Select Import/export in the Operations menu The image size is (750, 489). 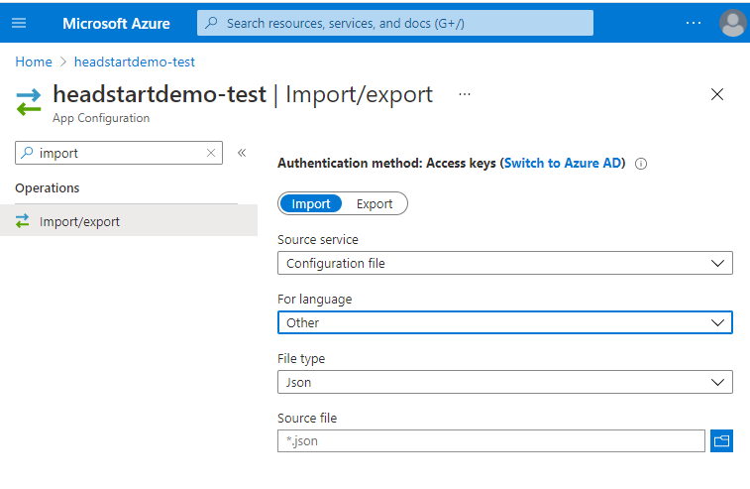point(79,221)
